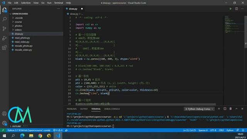Screen dimensions: 247x139
Task: Open the Edit menu
Action: [x=16, y=3]
